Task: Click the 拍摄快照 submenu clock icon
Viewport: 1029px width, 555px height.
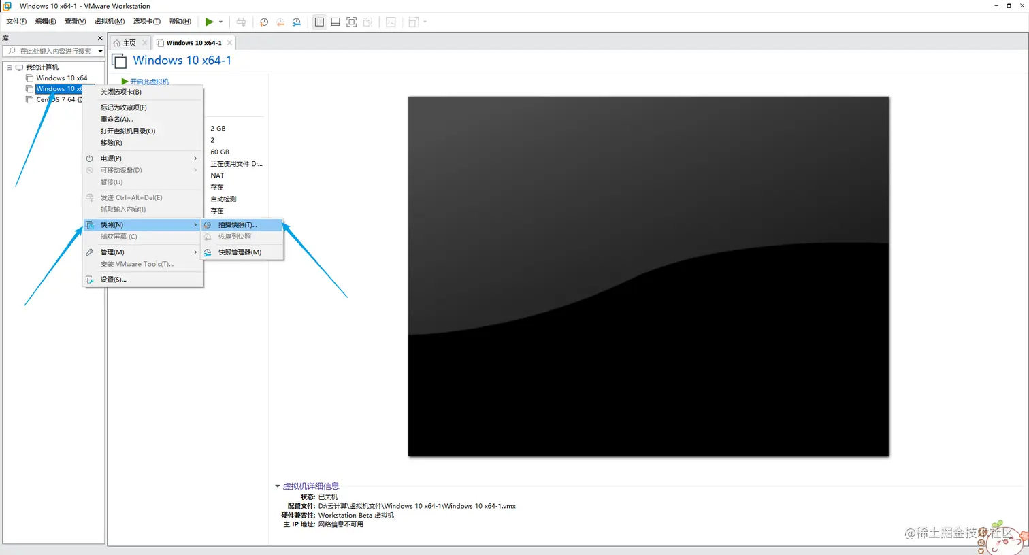Action: (208, 225)
